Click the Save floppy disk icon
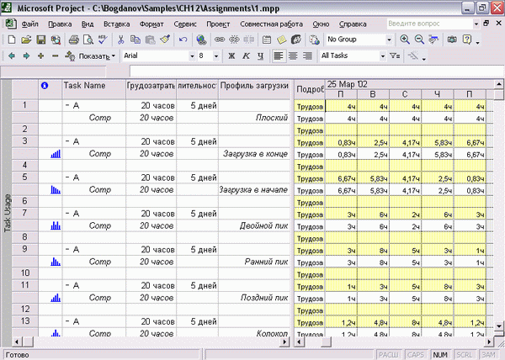This screenshot has width=505, height=360. click(41, 40)
